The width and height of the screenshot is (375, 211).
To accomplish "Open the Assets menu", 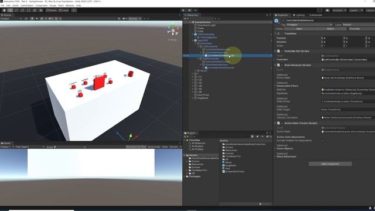I will pos(16,5).
